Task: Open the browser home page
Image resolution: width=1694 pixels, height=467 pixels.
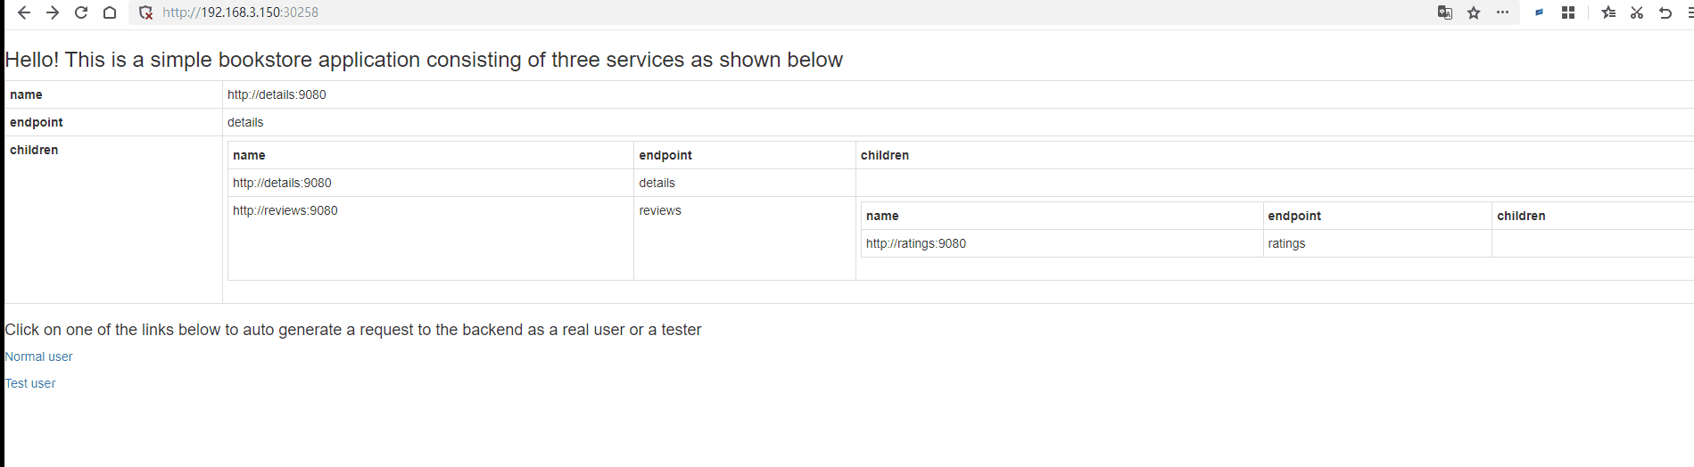Action: coord(110,12)
